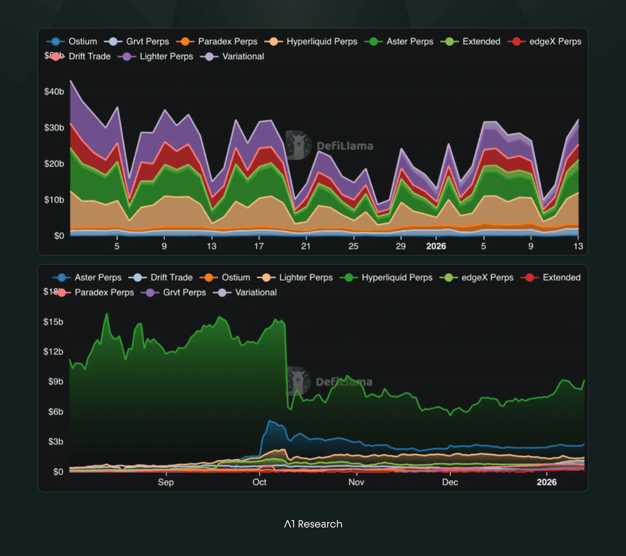Click Paradex Perps orange marker in top legend
Image resolution: width=626 pixels, height=556 pixels.
(x=185, y=42)
